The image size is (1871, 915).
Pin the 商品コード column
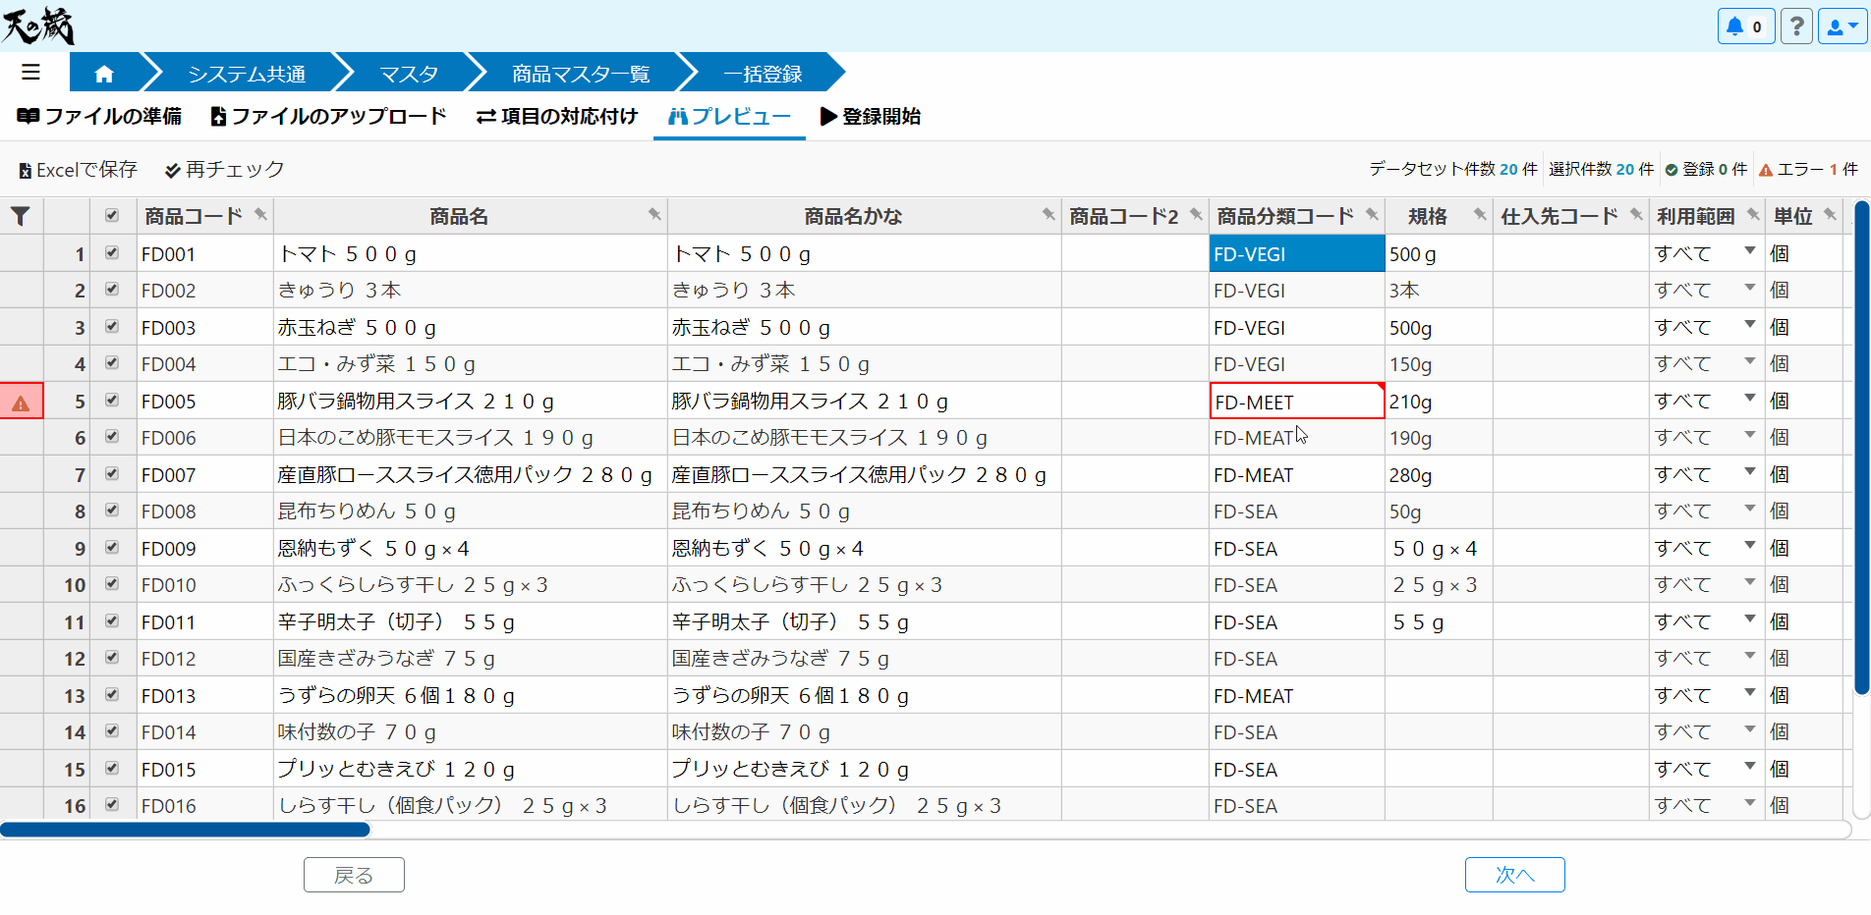pyautogui.click(x=260, y=214)
